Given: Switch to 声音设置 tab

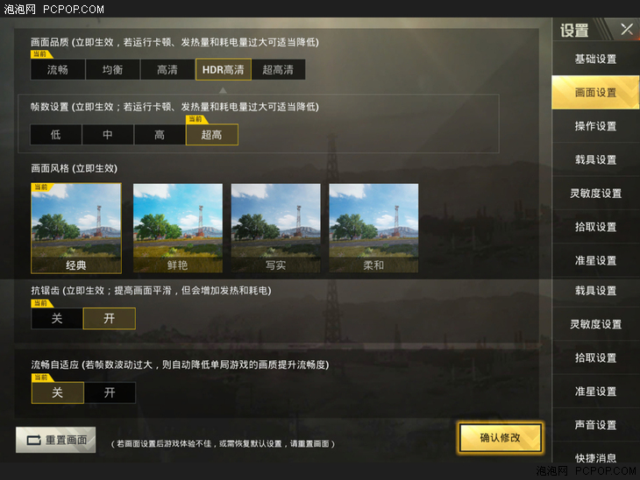Looking at the screenshot, I should point(595,425).
